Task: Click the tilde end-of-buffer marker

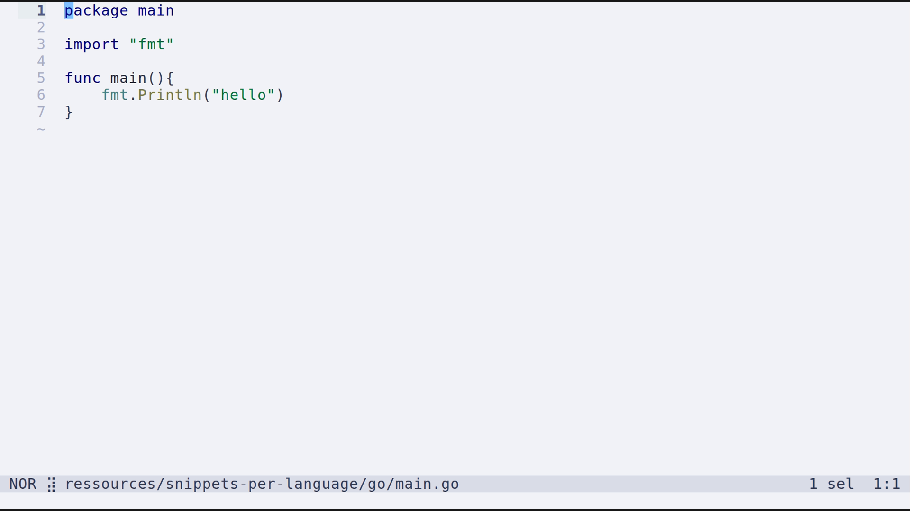Action: click(x=41, y=129)
